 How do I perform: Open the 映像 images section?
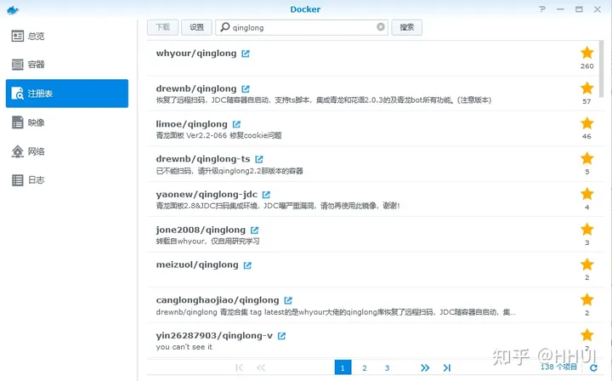[67, 122]
